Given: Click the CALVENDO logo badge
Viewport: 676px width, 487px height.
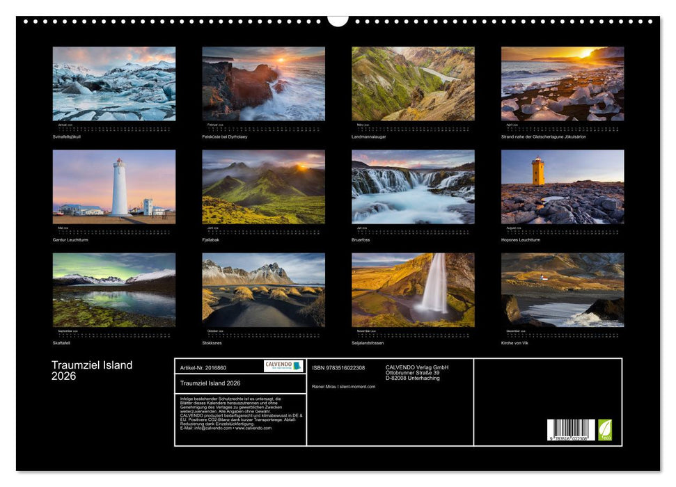Looking at the screenshot, I should [x=283, y=366].
